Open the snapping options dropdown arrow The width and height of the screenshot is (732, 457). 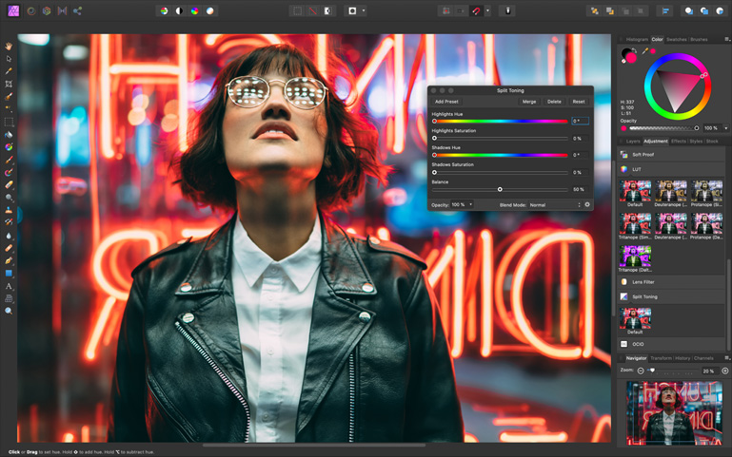click(x=487, y=10)
